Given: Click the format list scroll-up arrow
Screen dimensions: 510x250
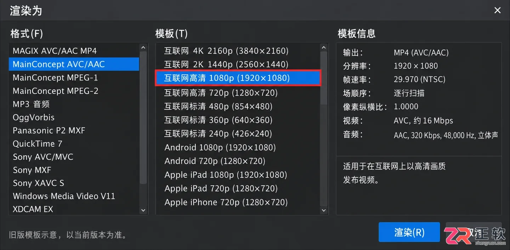Looking at the screenshot, I should tap(143, 47).
